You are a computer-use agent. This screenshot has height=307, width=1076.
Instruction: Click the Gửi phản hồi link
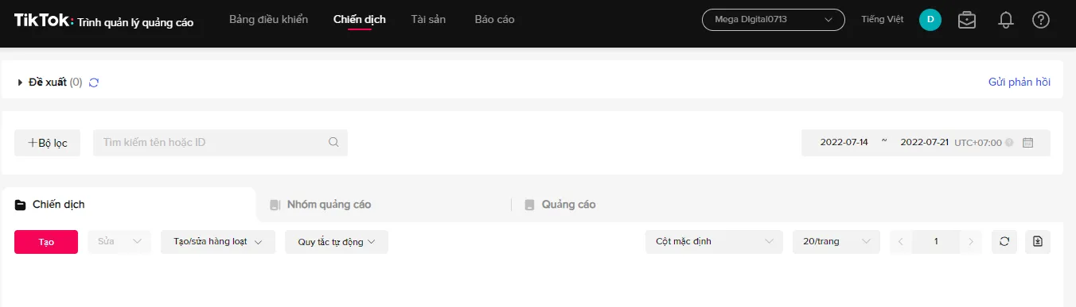pos(1019,82)
